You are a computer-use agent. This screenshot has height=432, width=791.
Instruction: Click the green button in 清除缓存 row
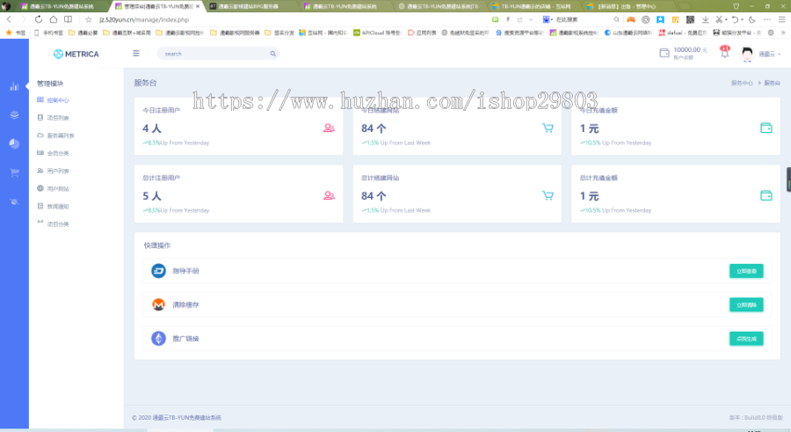coord(746,304)
